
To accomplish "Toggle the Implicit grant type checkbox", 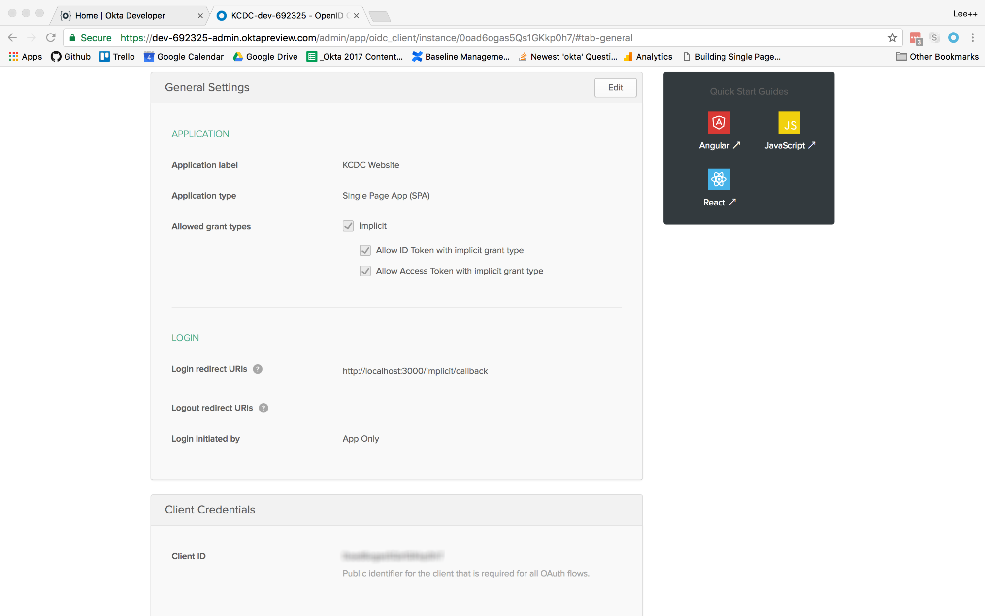I will pos(348,226).
